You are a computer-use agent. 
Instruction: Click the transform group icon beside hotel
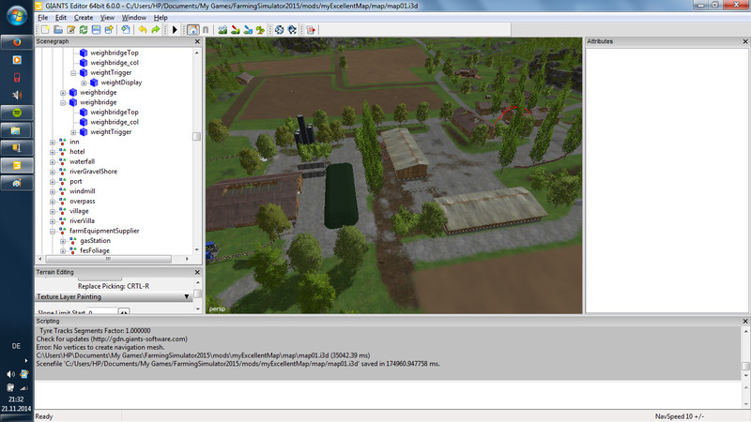(63, 152)
